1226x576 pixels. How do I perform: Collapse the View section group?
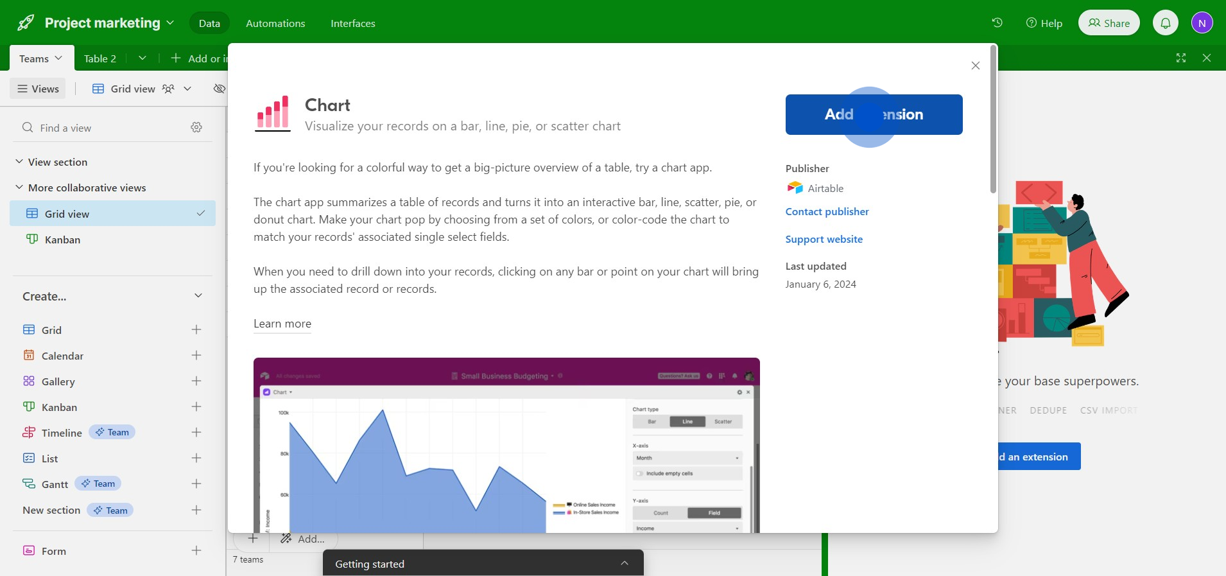point(19,162)
